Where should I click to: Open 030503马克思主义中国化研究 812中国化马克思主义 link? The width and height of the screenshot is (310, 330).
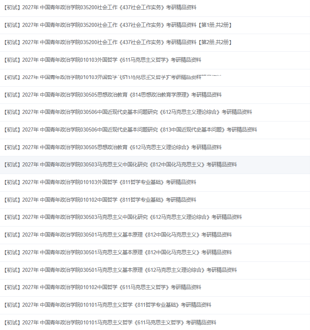120,165
